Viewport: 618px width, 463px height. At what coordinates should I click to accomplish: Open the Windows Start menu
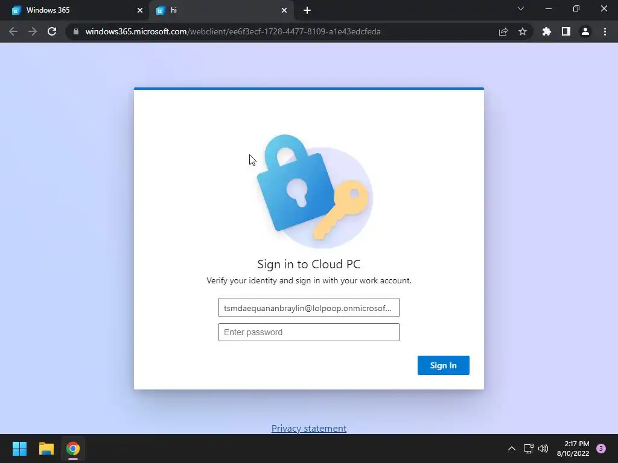click(x=19, y=449)
